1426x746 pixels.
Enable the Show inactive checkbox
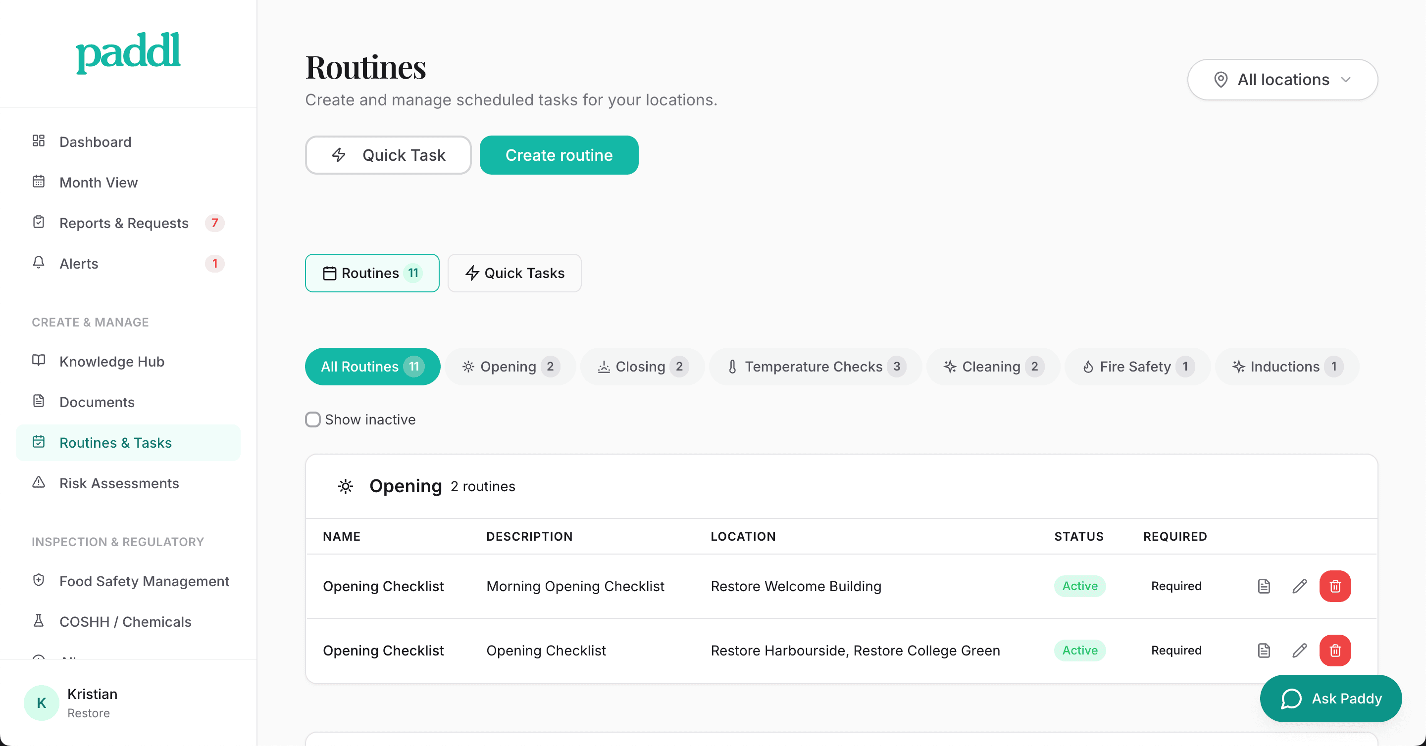(x=313, y=419)
